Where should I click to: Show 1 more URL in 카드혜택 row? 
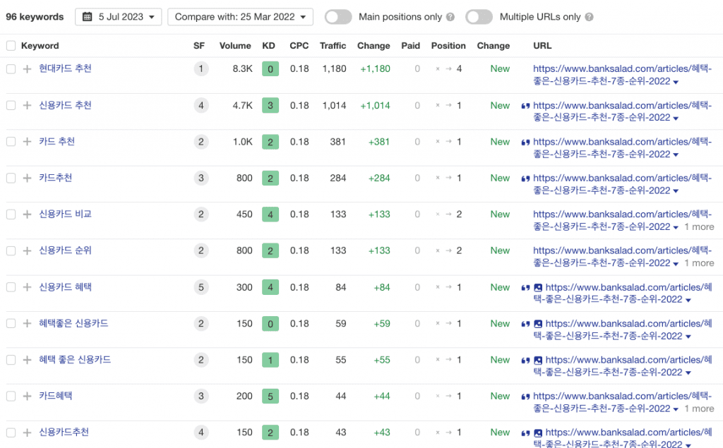tap(699, 408)
